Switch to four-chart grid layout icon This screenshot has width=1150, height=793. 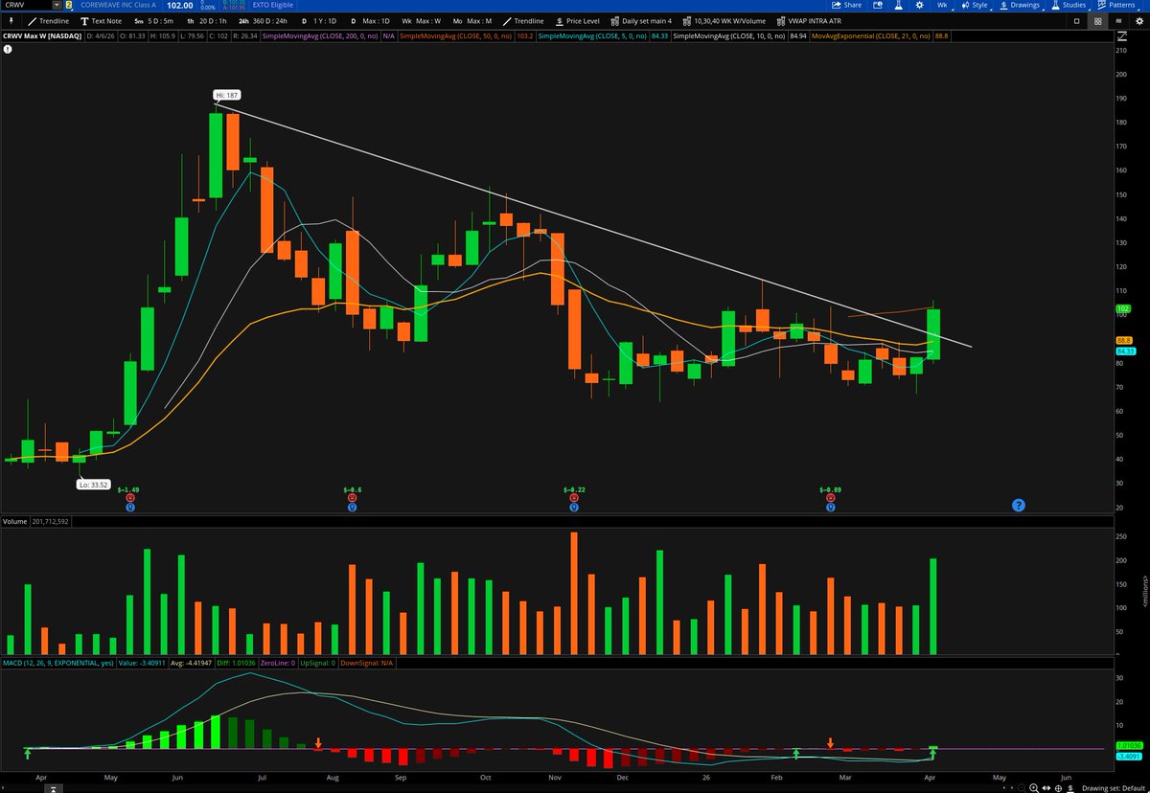(x=1097, y=21)
